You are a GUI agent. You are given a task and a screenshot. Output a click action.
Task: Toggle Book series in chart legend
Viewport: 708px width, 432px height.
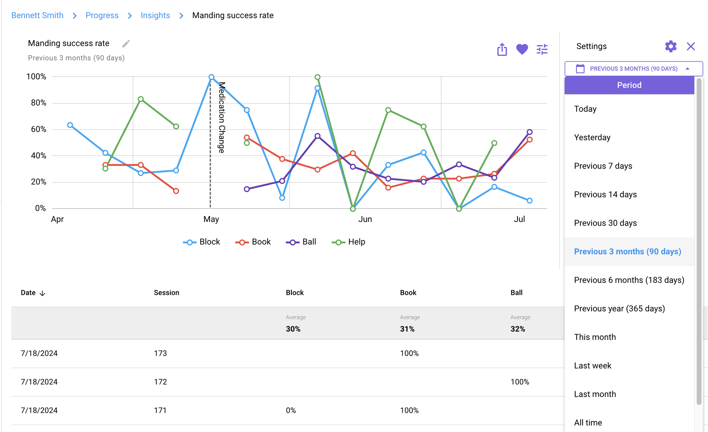253,242
